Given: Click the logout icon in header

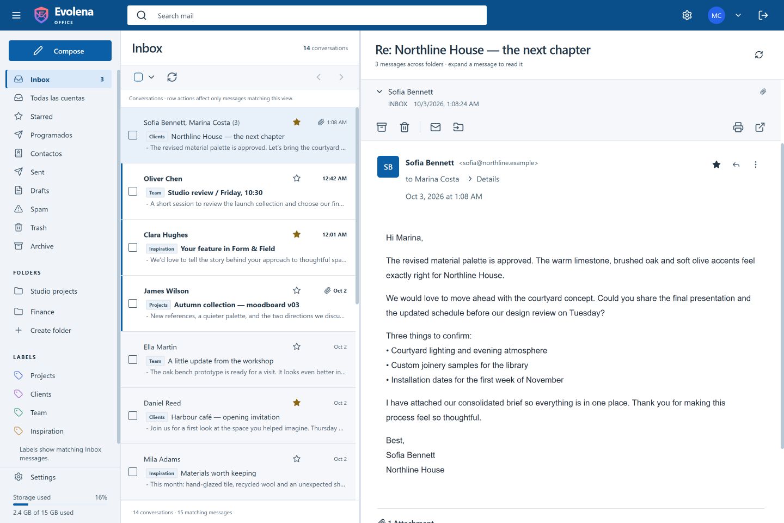Looking at the screenshot, I should [x=763, y=15].
